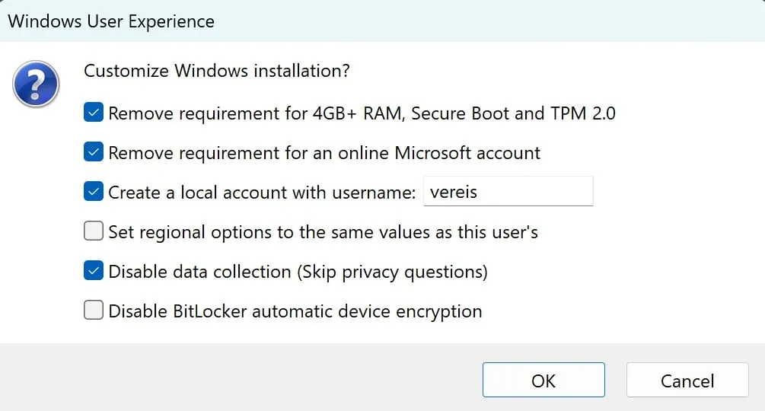765x411 pixels.
Task: Enable the Disable BitLocker encryption checkbox
Action: click(94, 311)
